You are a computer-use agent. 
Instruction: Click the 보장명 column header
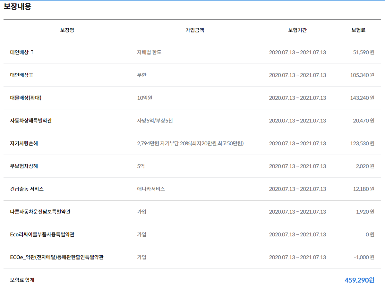point(67,30)
